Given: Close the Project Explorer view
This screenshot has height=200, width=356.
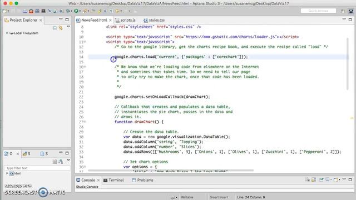Looking at the screenshot, I should click(41, 20).
